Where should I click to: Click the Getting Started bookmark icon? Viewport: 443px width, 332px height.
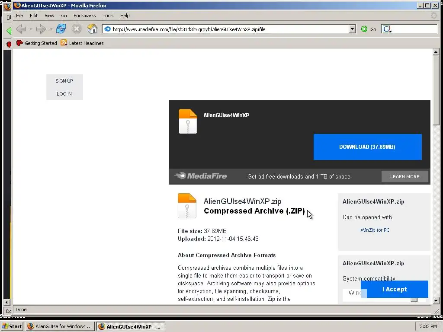click(x=19, y=43)
